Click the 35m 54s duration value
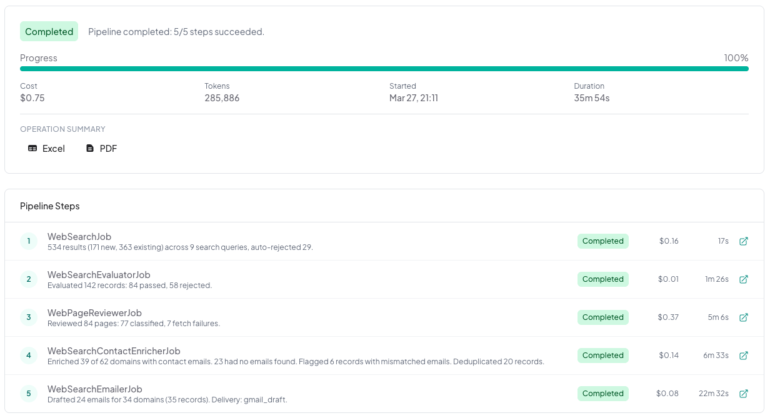 [591, 98]
